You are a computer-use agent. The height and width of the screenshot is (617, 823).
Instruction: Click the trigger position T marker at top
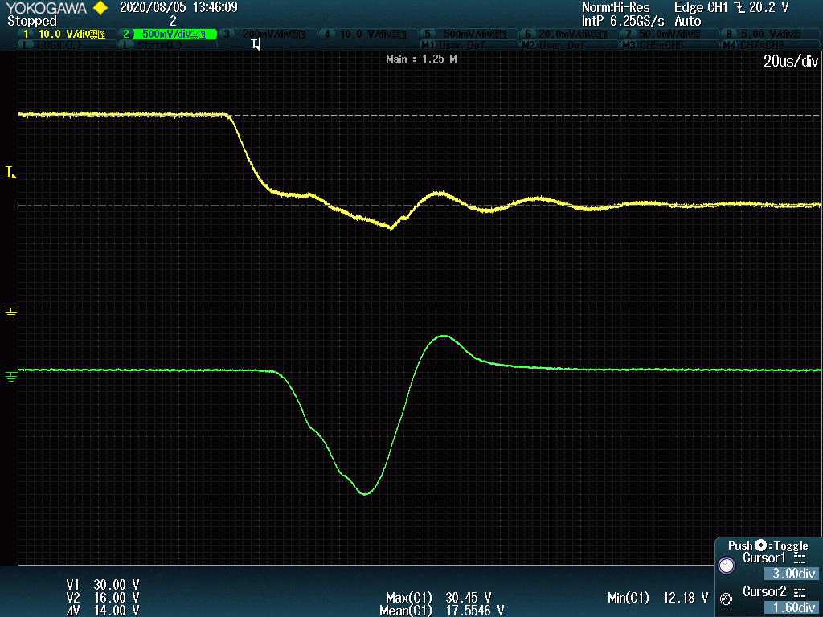coord(256,45)
